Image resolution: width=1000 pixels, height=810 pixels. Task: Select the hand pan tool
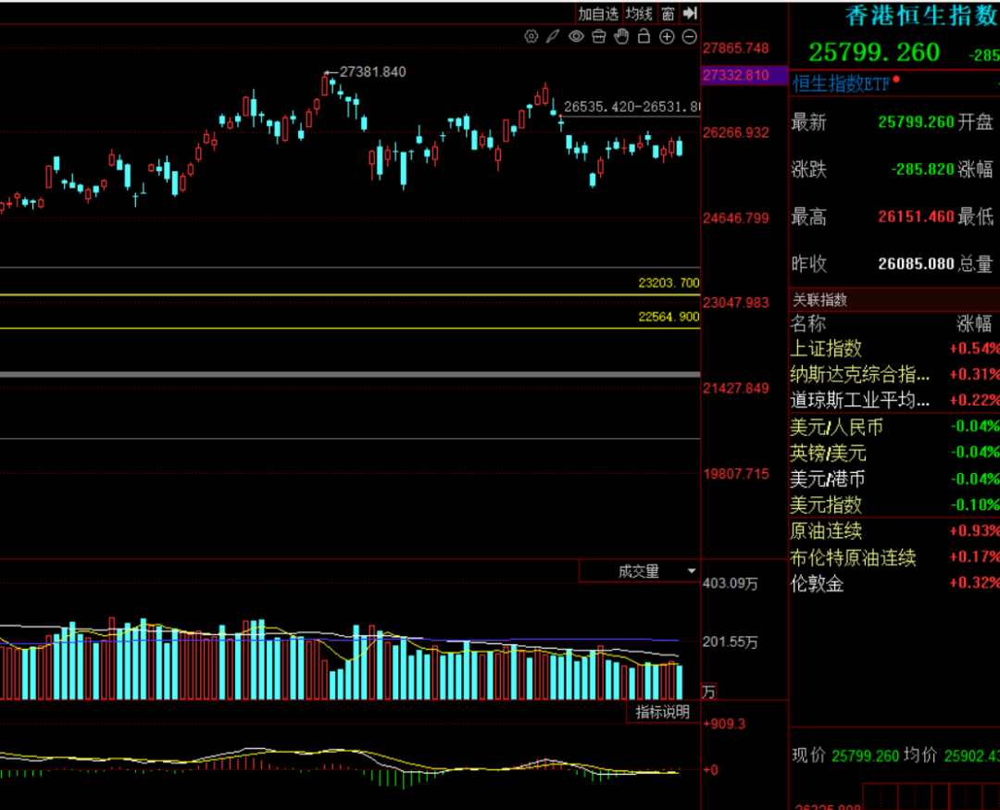pyautogui.click(x=621, y=36)
